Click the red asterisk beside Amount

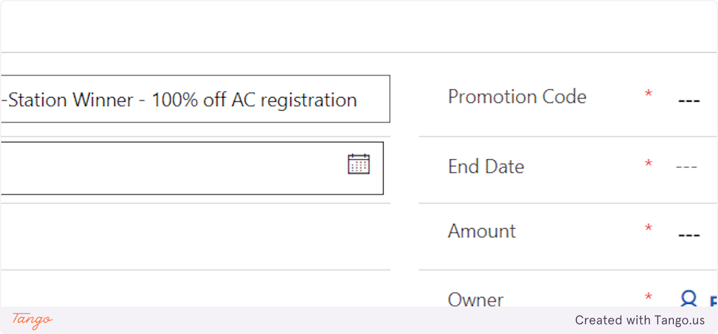click(649, 229)
